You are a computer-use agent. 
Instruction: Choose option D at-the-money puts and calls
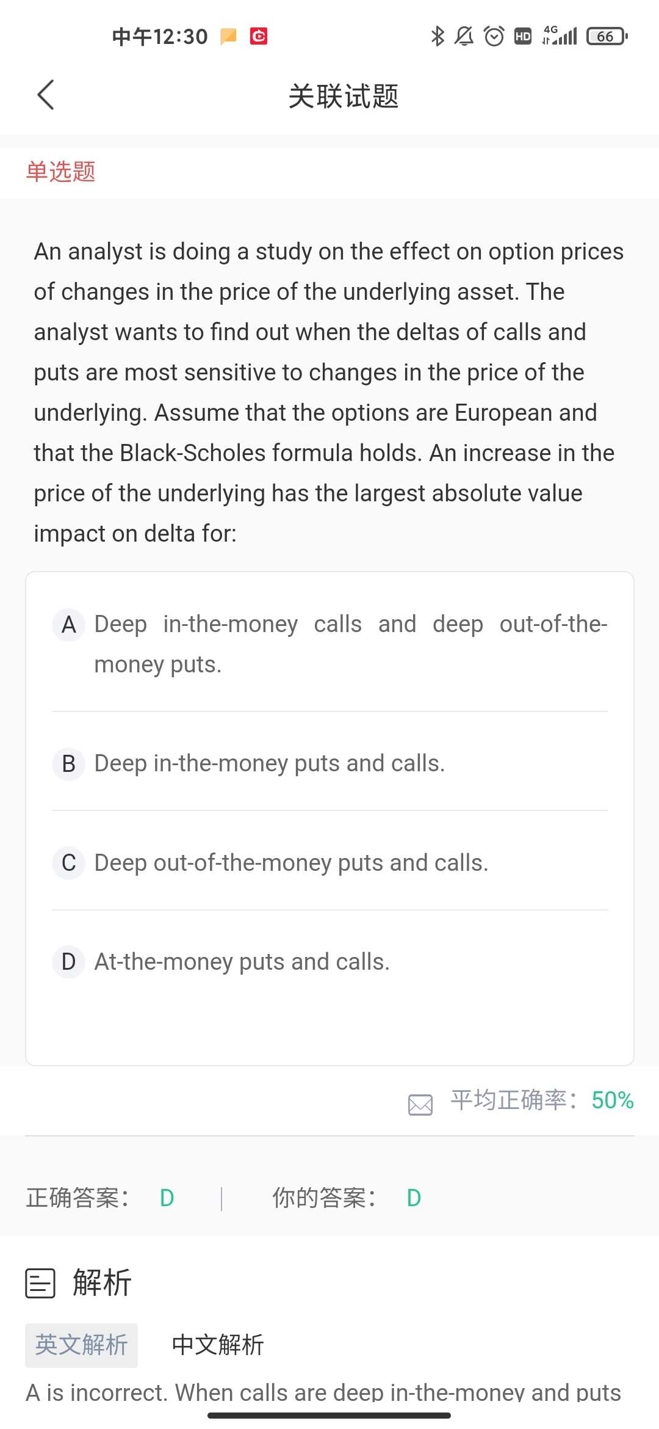coord(242,962)
